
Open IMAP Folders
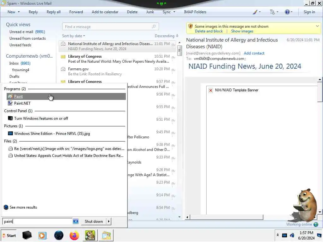point(195,12)
